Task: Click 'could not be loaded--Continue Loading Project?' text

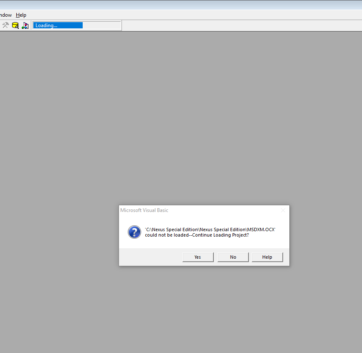Action: pos(197,235)
